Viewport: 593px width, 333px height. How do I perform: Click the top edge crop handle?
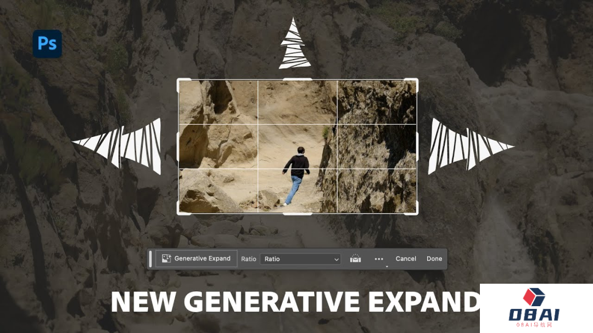tap(296, 79)
